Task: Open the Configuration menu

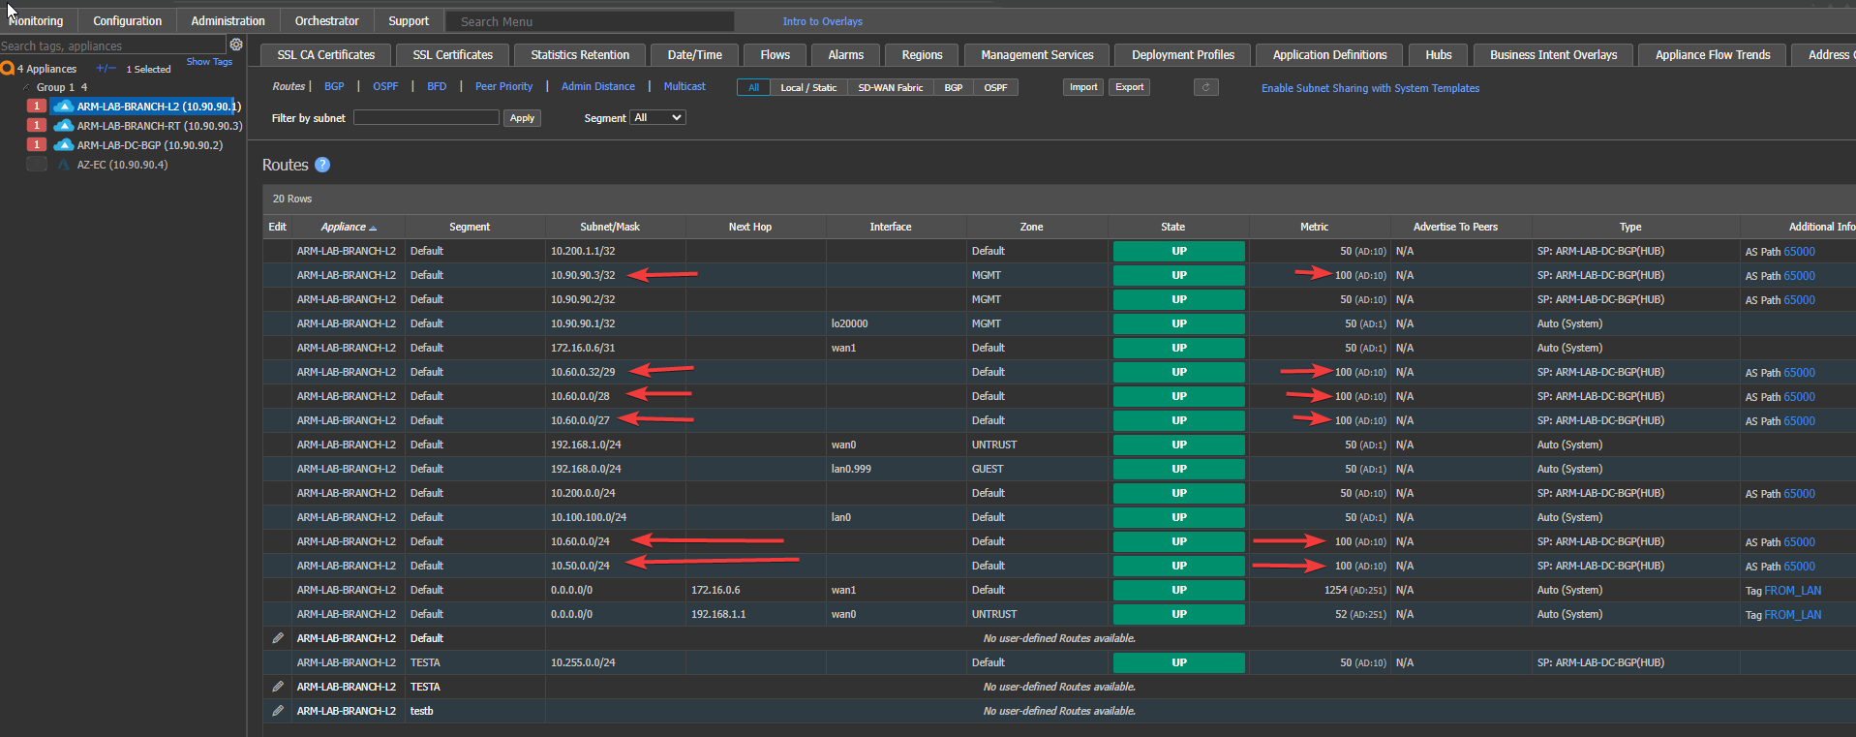Action: coord(127,21)
